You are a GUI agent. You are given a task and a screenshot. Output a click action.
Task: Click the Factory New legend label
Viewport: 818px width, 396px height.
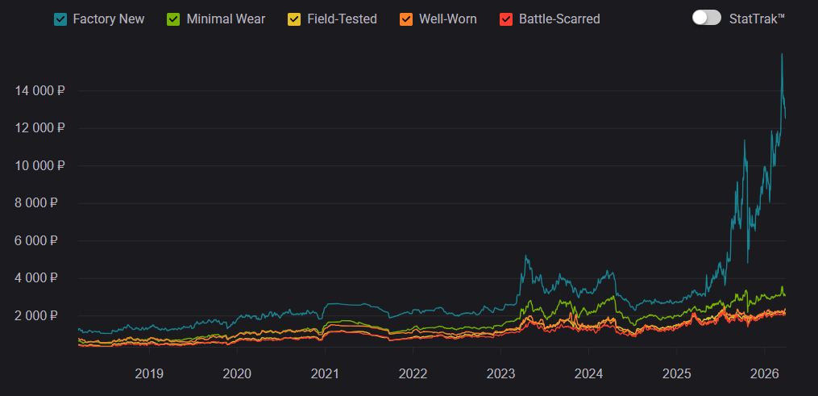(108, 19)
